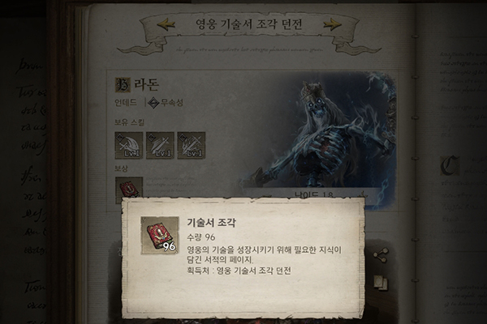Select Radon's first skill icon
This screenshot has width=487, height=324.
129,146
